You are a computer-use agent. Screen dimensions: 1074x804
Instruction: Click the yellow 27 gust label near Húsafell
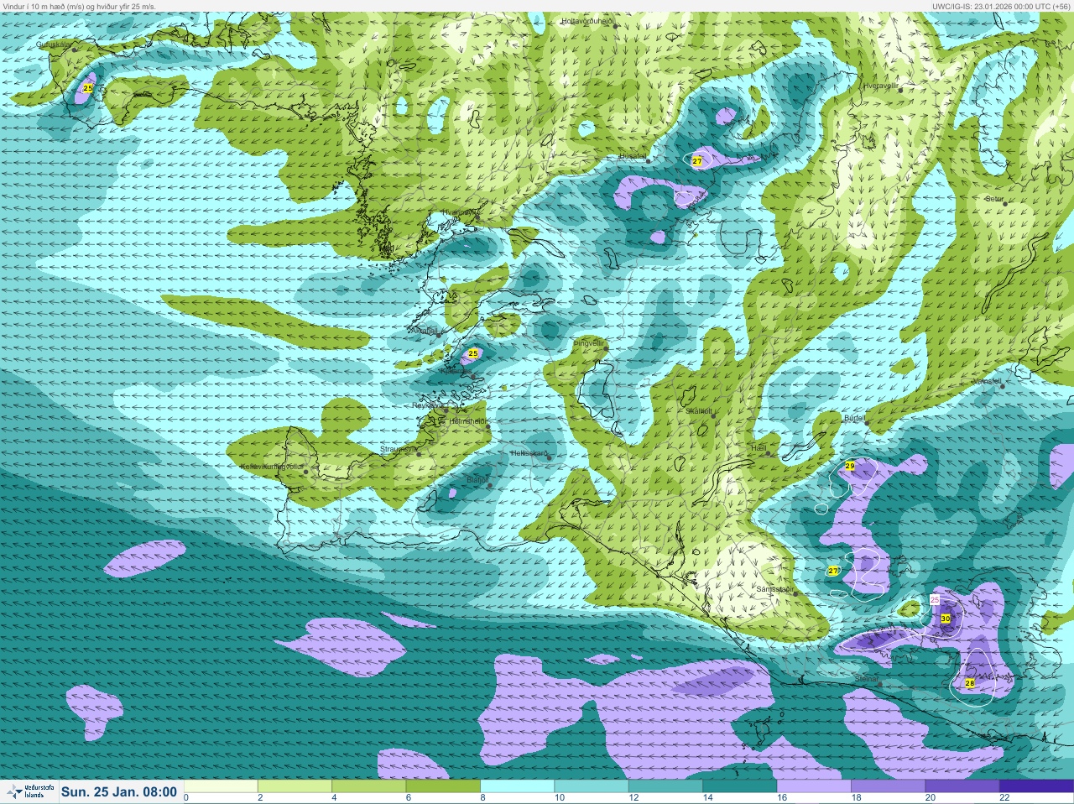[696, 160]
